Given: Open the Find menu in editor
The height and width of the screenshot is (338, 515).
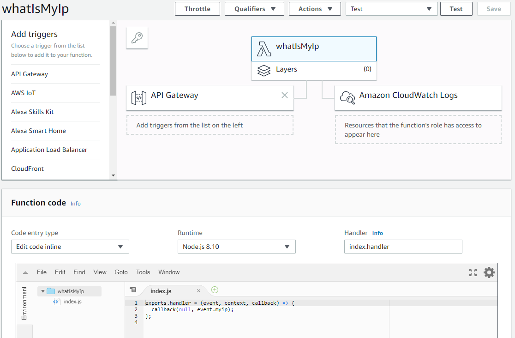Looking at the screenshot, I should (x=79, y=272).
